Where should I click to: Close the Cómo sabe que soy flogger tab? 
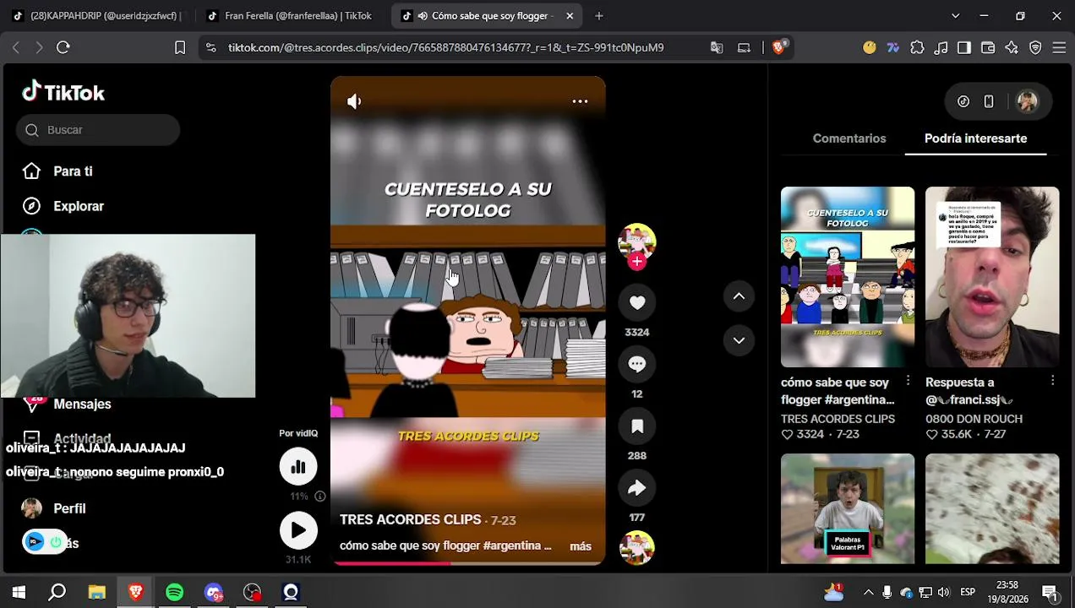point(570,16)
